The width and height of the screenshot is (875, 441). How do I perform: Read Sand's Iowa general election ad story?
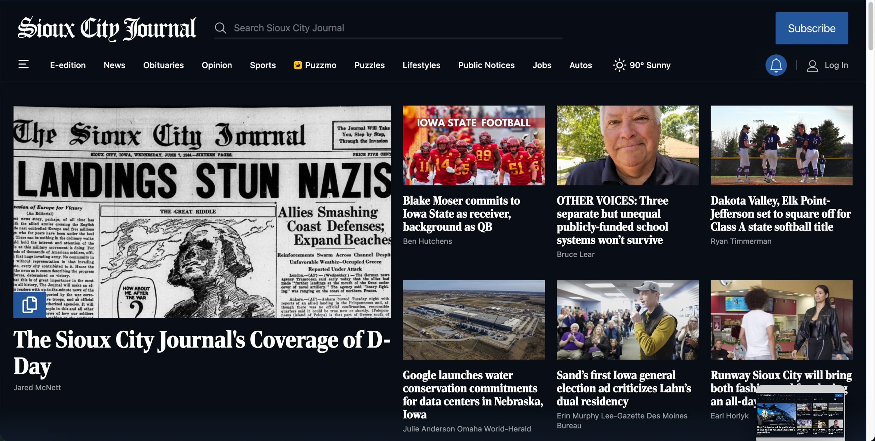pos(624,388)
